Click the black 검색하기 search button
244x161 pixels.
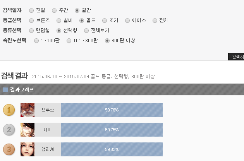coord(236,57)
